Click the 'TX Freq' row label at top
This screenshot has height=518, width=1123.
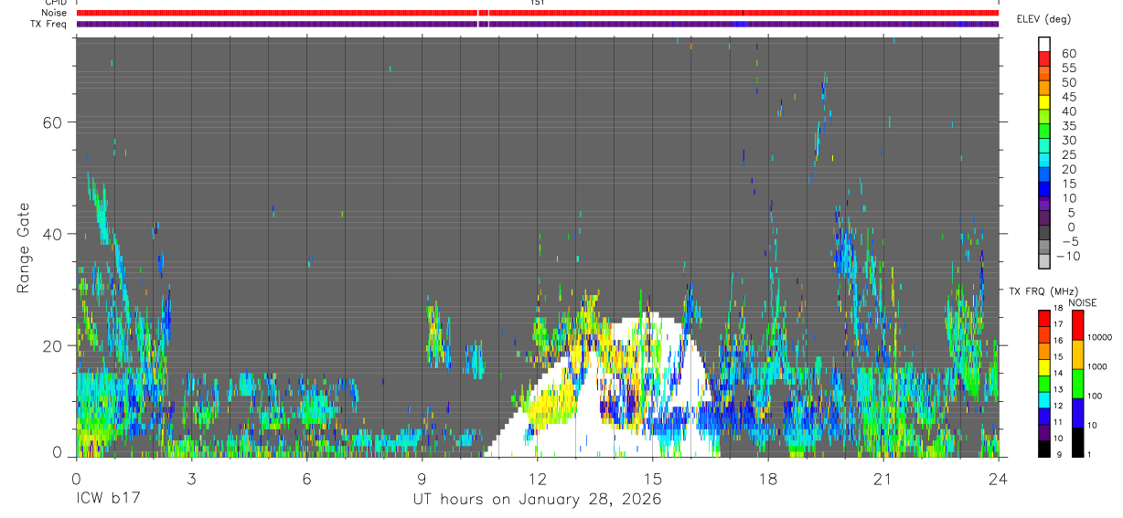50,24
